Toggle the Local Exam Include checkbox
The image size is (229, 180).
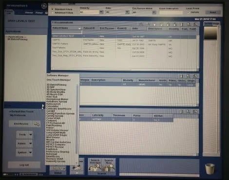click(x=189, y=12)
